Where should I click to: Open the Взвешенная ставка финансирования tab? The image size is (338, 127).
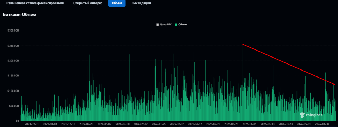click(35, 3)
